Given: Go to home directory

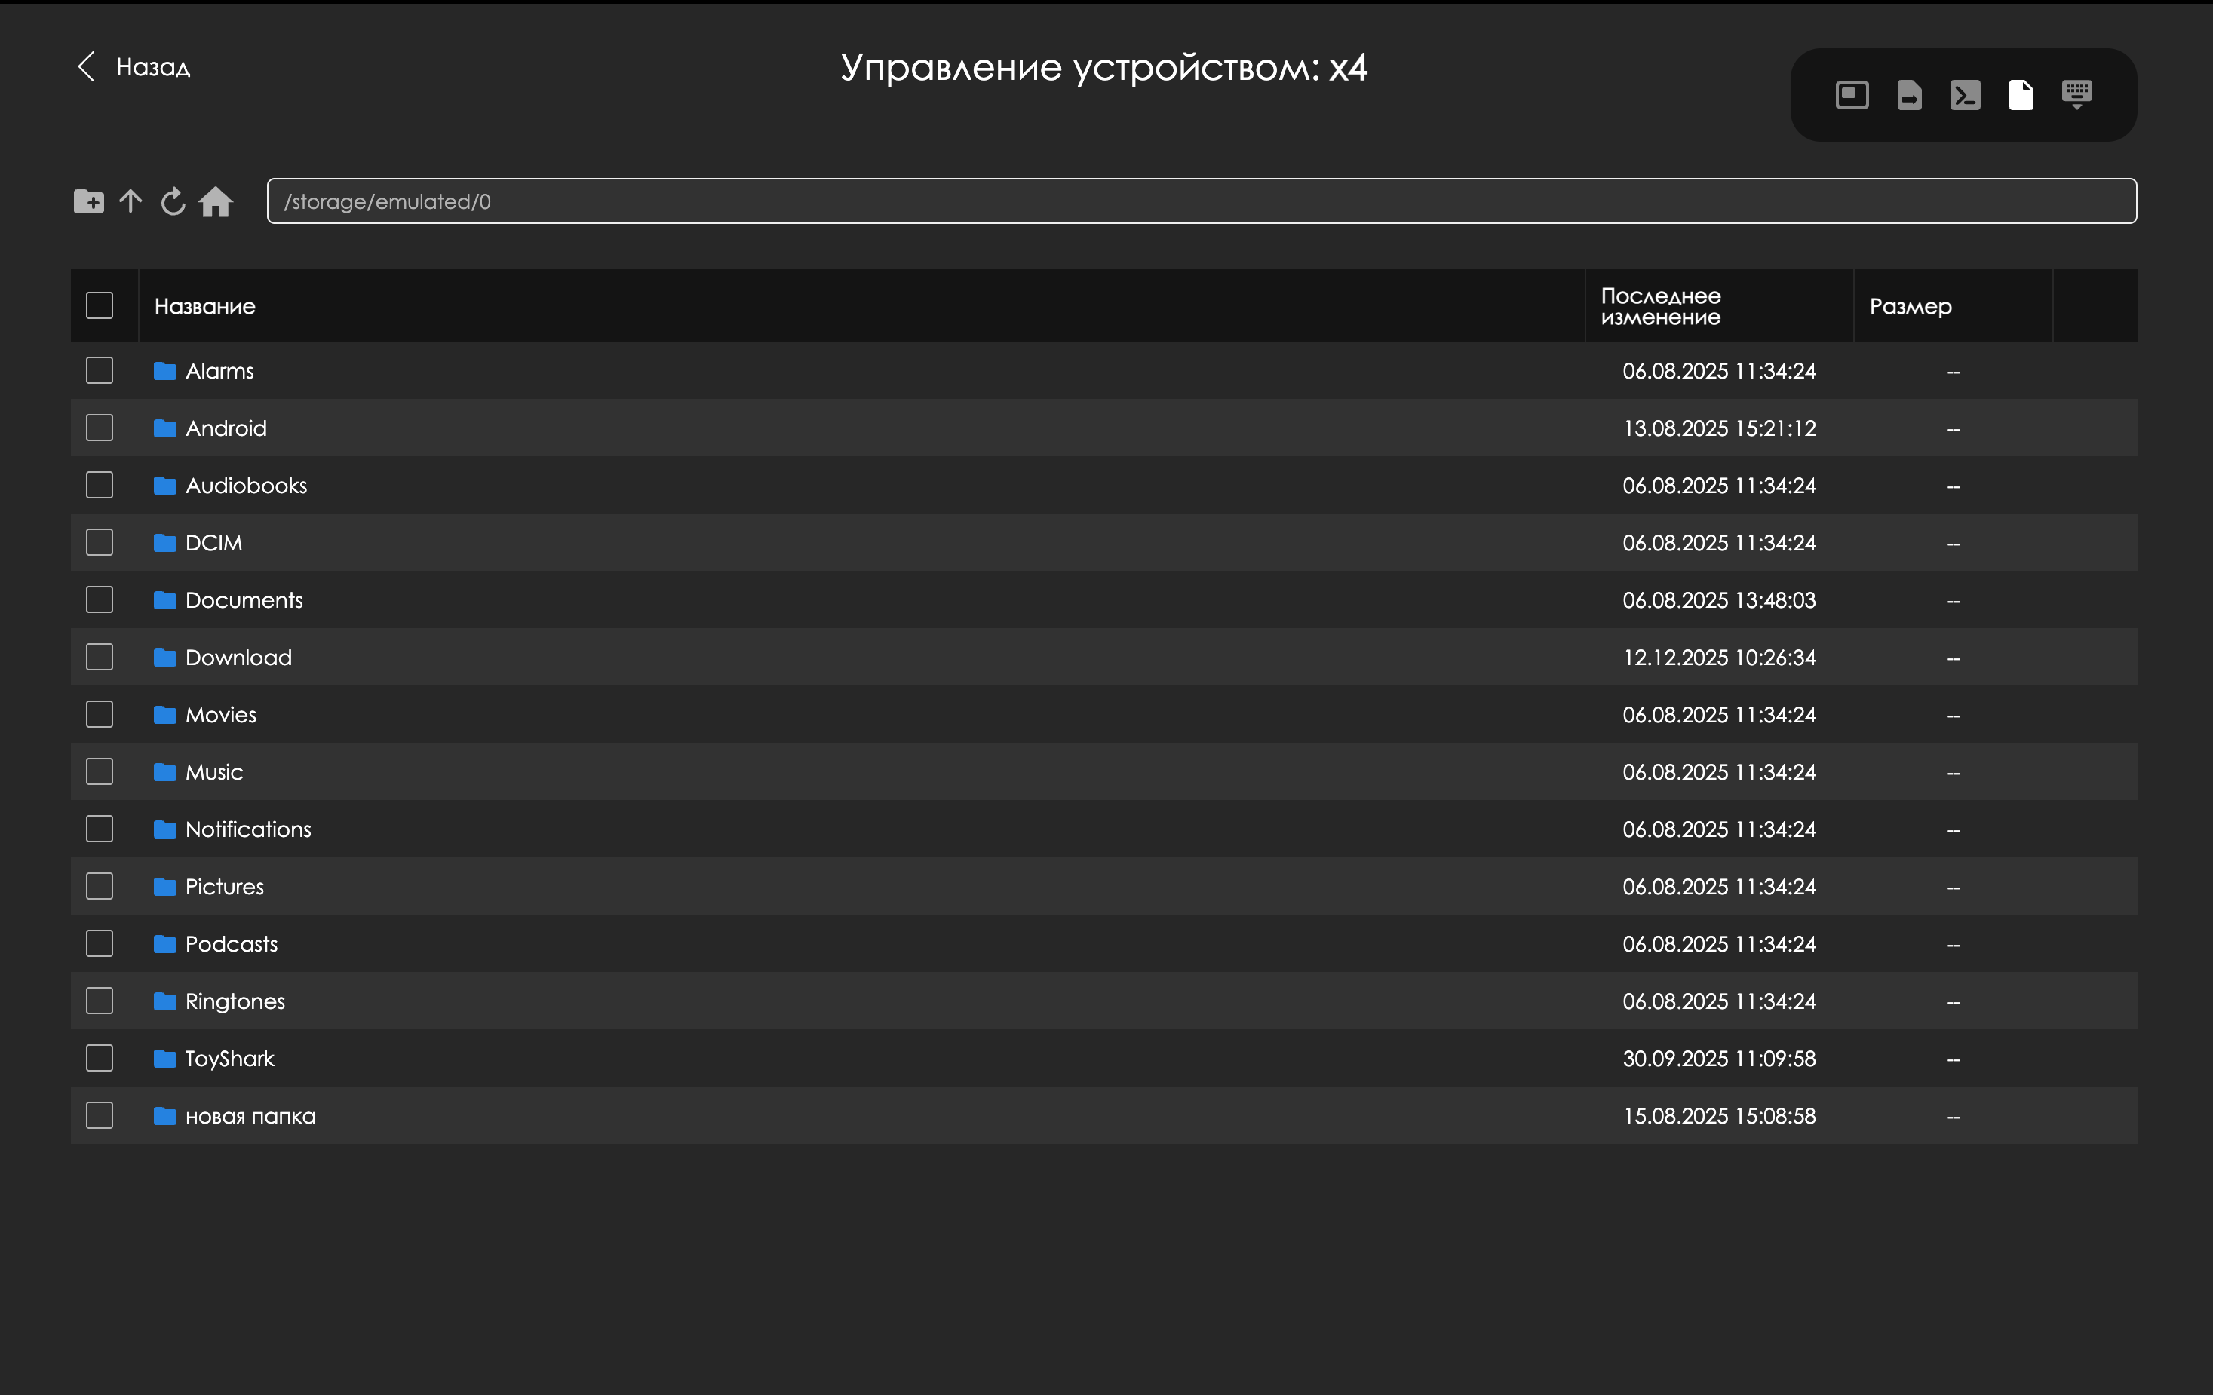Looking at the screenshot, I should [216, 201].
